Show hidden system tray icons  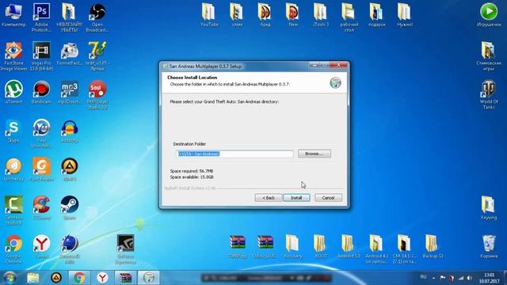tap(433, 278)
